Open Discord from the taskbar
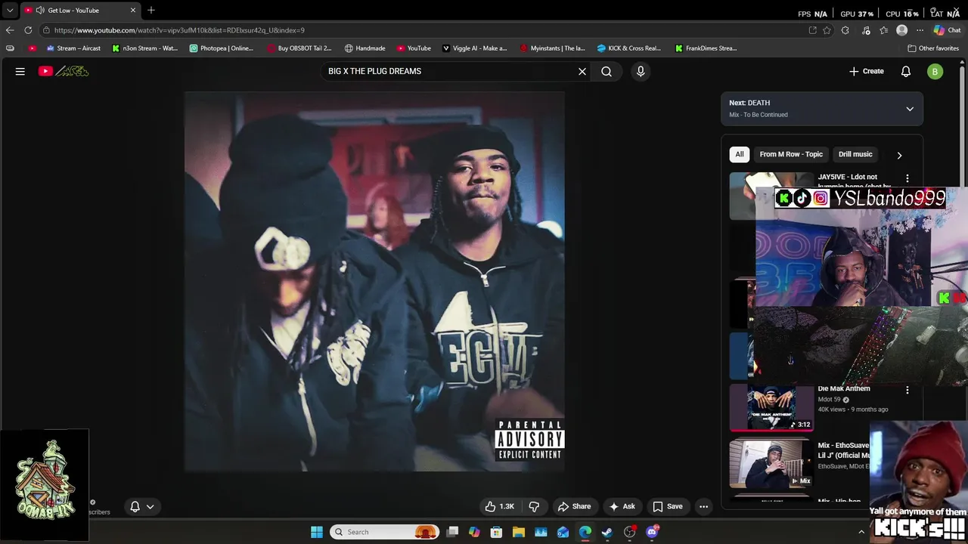Screen dimensions: 968x544 click(652, 532)
